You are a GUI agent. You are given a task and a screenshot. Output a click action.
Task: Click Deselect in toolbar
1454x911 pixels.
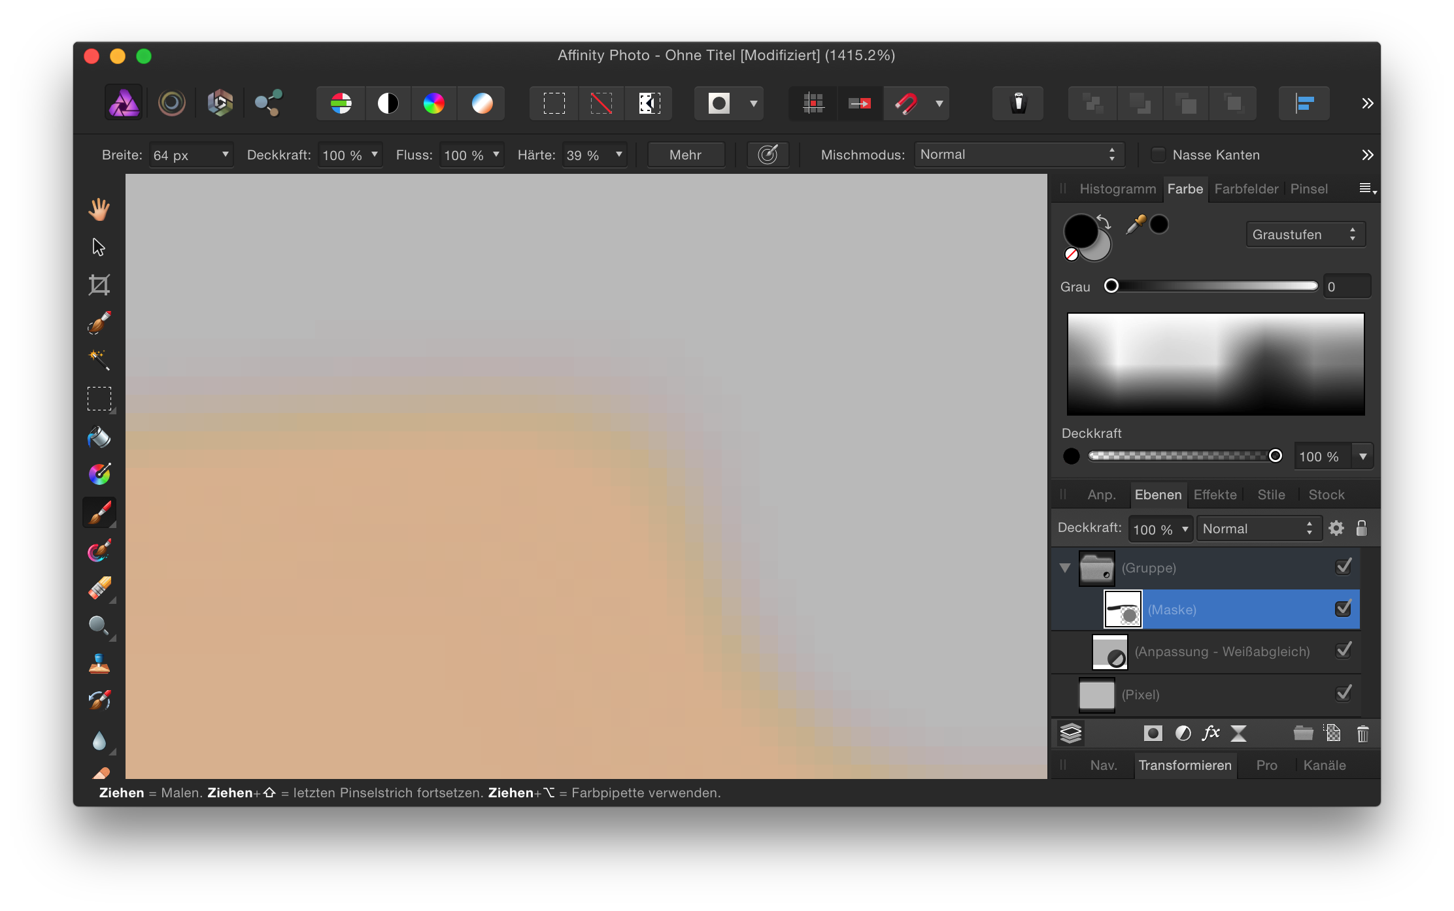[601, 103]
